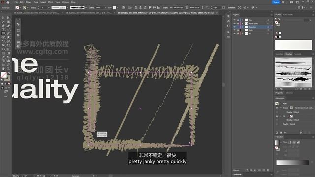315x177 pixels.
Task: Open the stroke weight dropdown
Action: click(x=48, y=8)
